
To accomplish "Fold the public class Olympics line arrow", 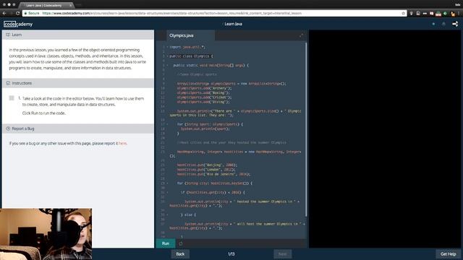I will click(167, 56).
